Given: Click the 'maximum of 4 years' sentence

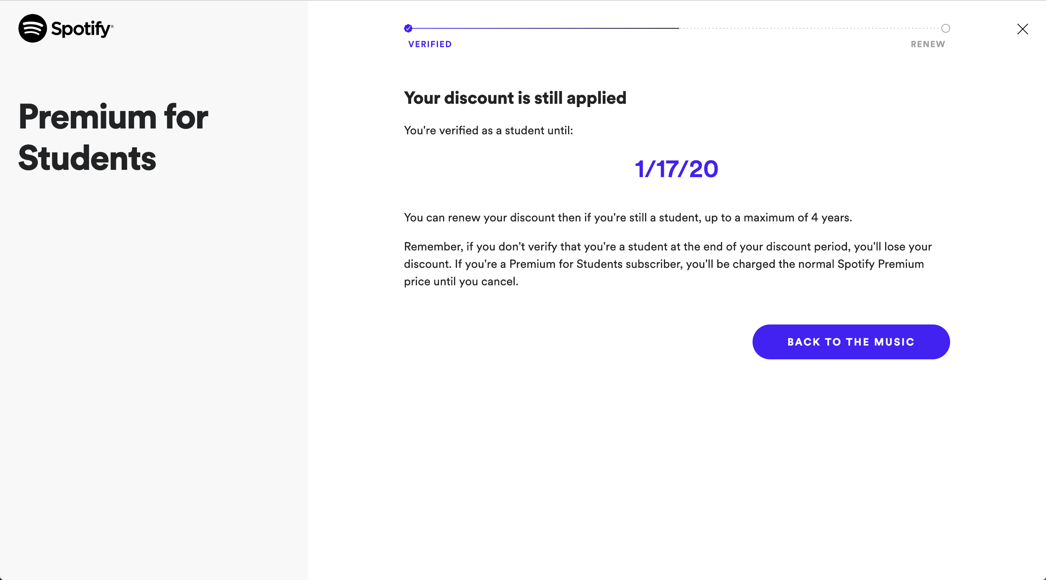Looking at the screenshot, I should 628,217.
